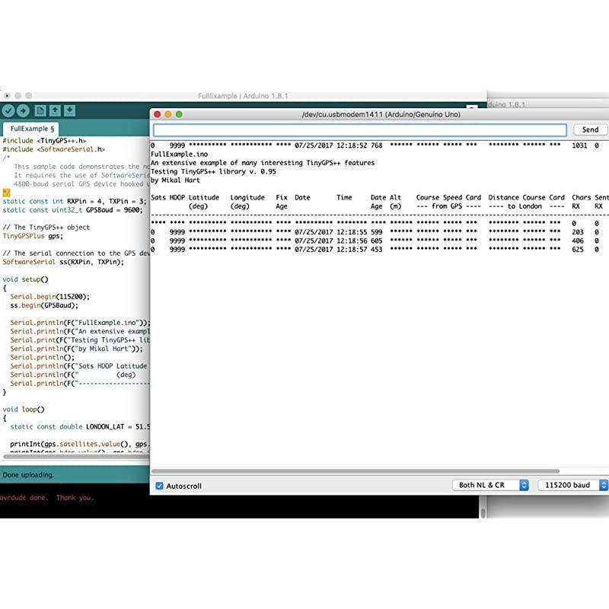Click the Upload arrow icon
Viewport: 609px width, 609px height.
coord(24,111)
